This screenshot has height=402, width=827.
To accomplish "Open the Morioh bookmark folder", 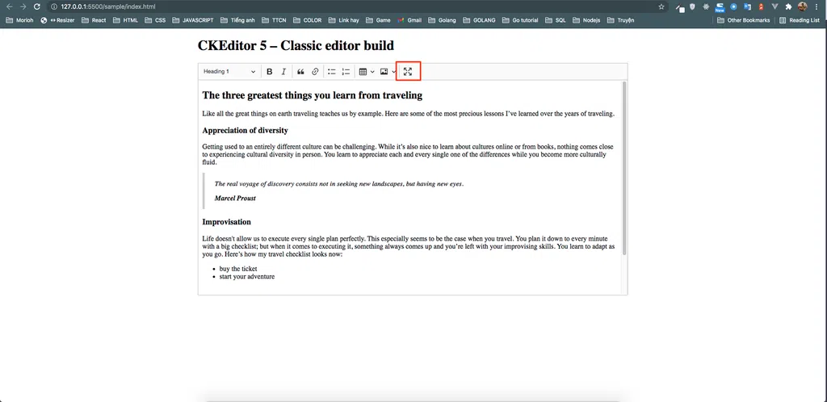I will point(20,20).
